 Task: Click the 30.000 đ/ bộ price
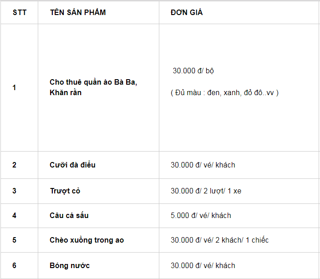[193, 71]
